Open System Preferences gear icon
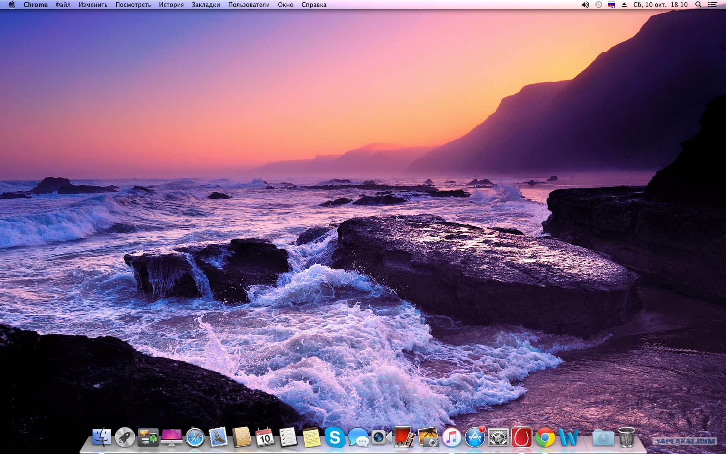This screenshot has width=726, height=454. tap(498, 438)
